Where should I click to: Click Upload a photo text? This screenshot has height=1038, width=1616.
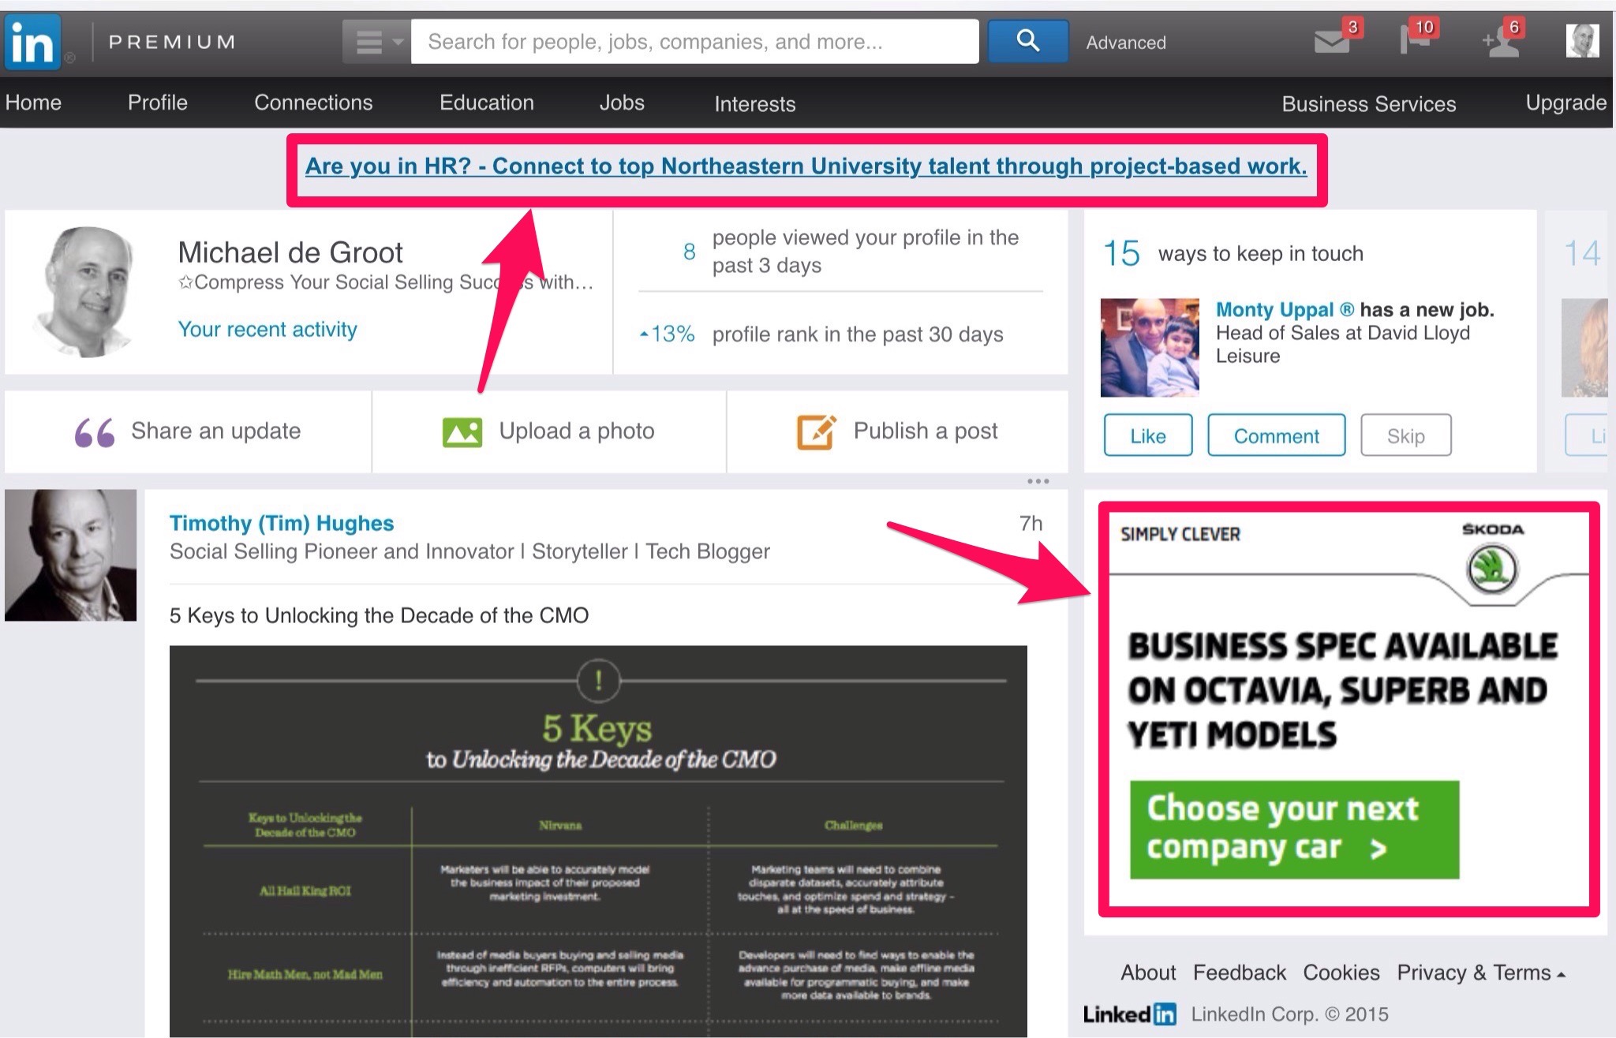tap(577, 431)
